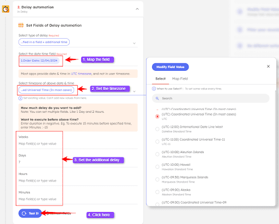Click the mapped Order Date field chip
Image resolution: width=279 pixels, height=224 pixels.
click(x=39, y=60)
